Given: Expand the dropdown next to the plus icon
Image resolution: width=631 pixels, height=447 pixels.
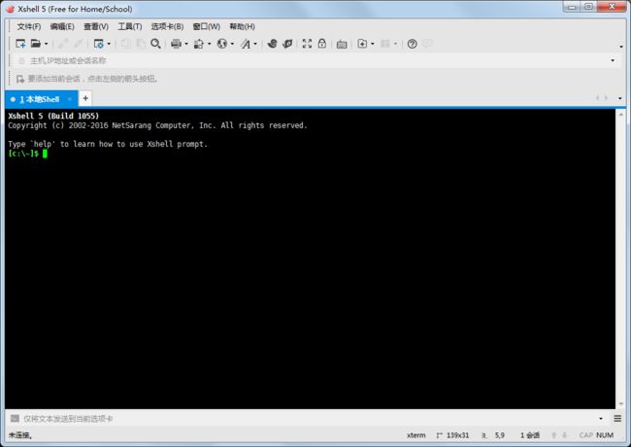Looking at the screenshot, I should (373, 44).
